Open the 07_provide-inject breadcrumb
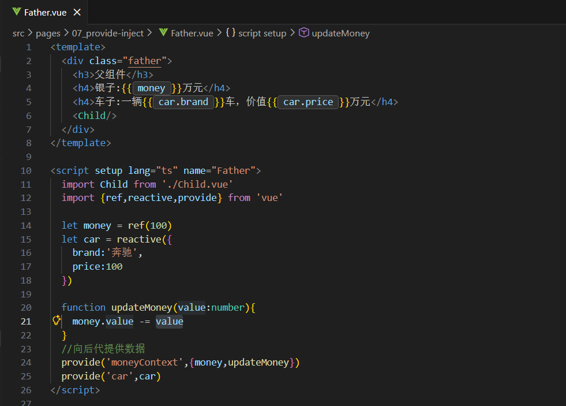This screenshot has width=566, height=406. 107,33
